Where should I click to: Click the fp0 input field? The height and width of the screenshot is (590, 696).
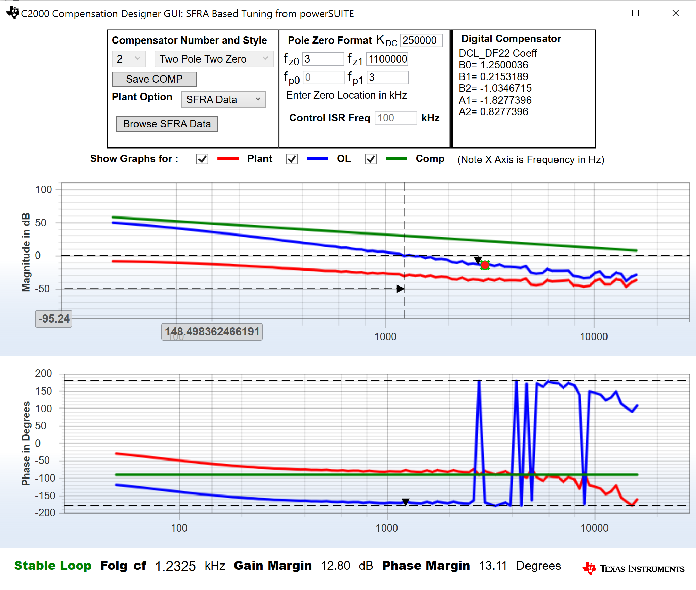(323, 77)
